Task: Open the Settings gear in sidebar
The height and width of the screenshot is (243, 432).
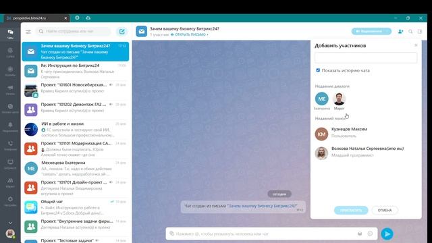Action: [x=10, y=201]
